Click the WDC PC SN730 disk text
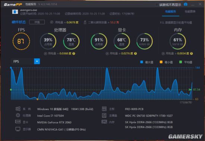205x141 pixels. click(149, 116)
